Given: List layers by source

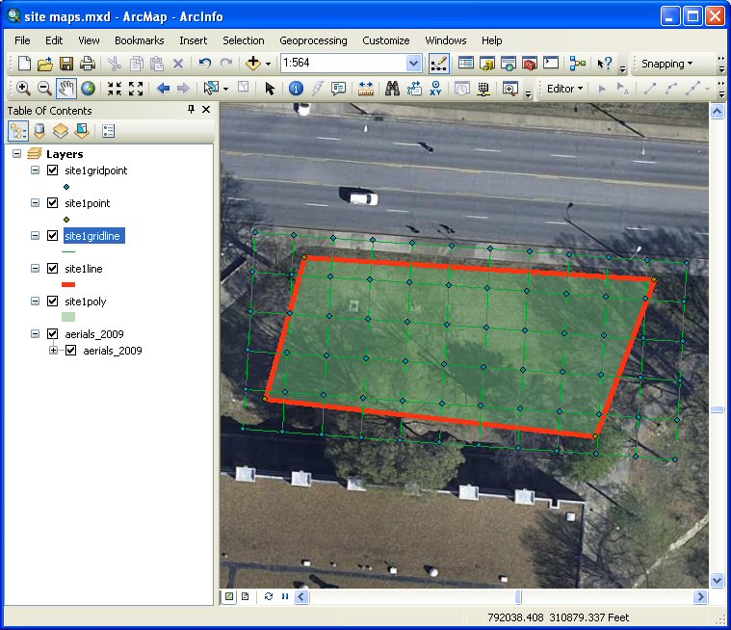Looking at the screenshot, I should click(x=39, y=131).
